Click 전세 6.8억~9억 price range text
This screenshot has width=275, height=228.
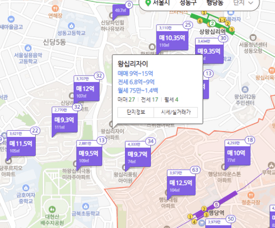pos(136,82)
